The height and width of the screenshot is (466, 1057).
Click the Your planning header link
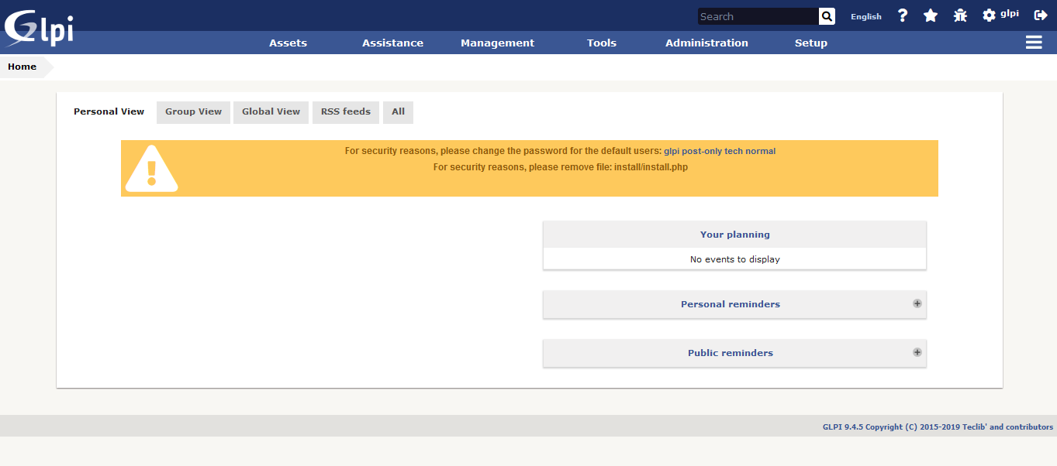click(x=734, y=235)
